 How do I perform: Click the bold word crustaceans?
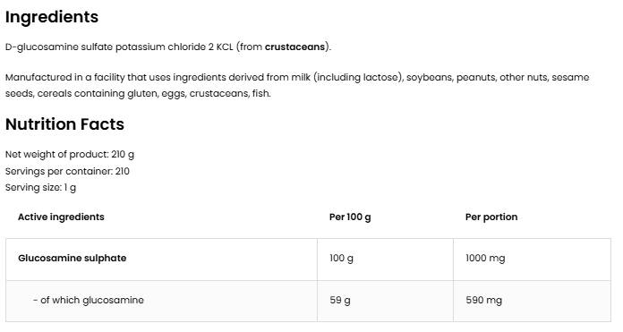click(x=294, y=47)
